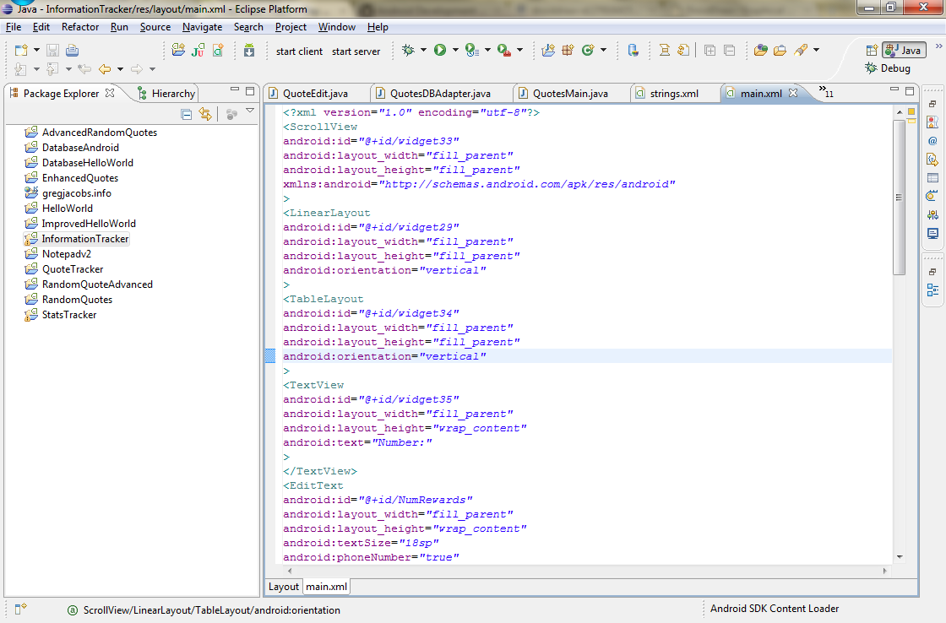Switch to QuotesDBAdapter.java editor tab
This screenshot has height=623, width=946.
[440, 94]
